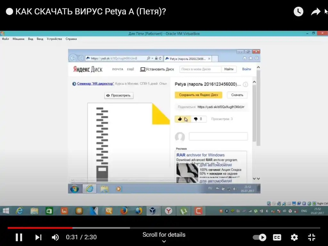The width and height of the screenshot is (328, 246).
Task: Click Установить Диск link
Action: [157, 69]
